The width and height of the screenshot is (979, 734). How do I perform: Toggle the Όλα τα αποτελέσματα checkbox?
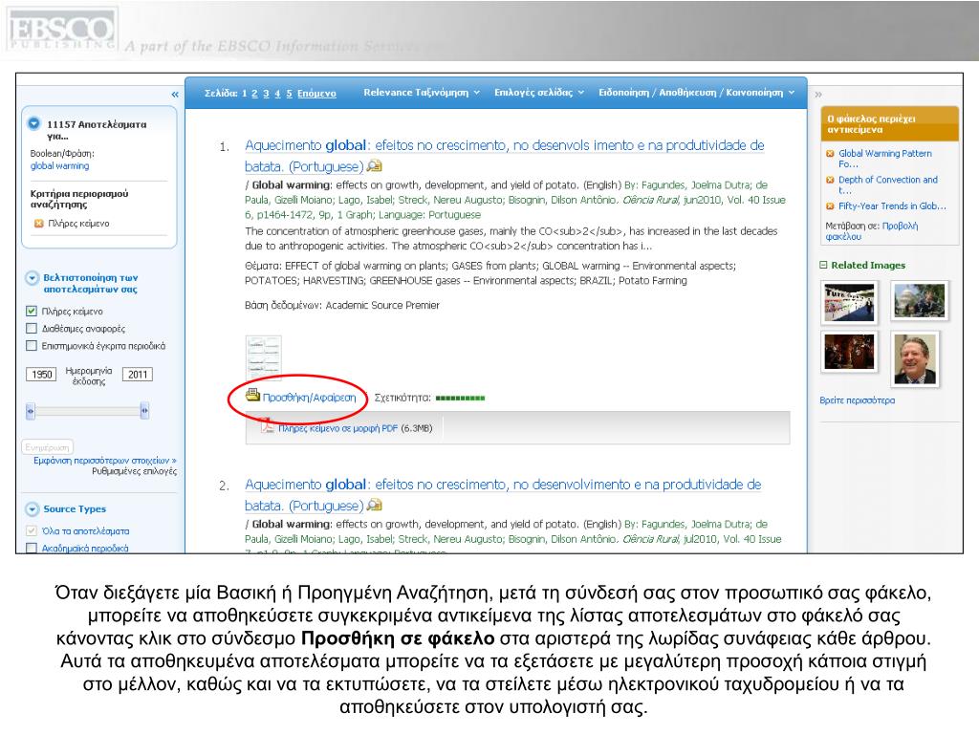tap(32, 531)
